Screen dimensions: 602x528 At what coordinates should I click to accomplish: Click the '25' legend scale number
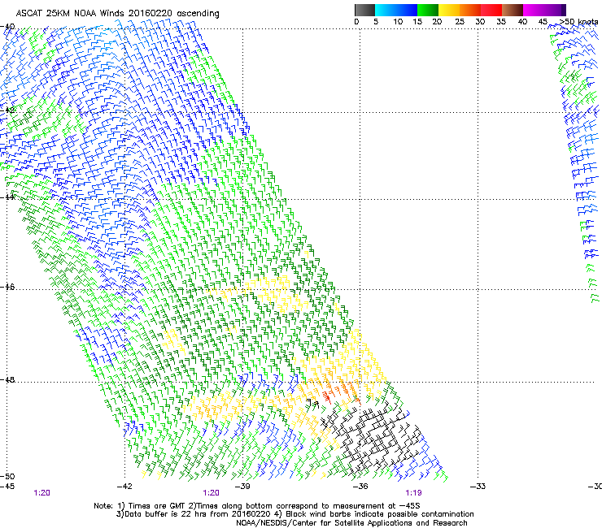(x=460, y=22)
